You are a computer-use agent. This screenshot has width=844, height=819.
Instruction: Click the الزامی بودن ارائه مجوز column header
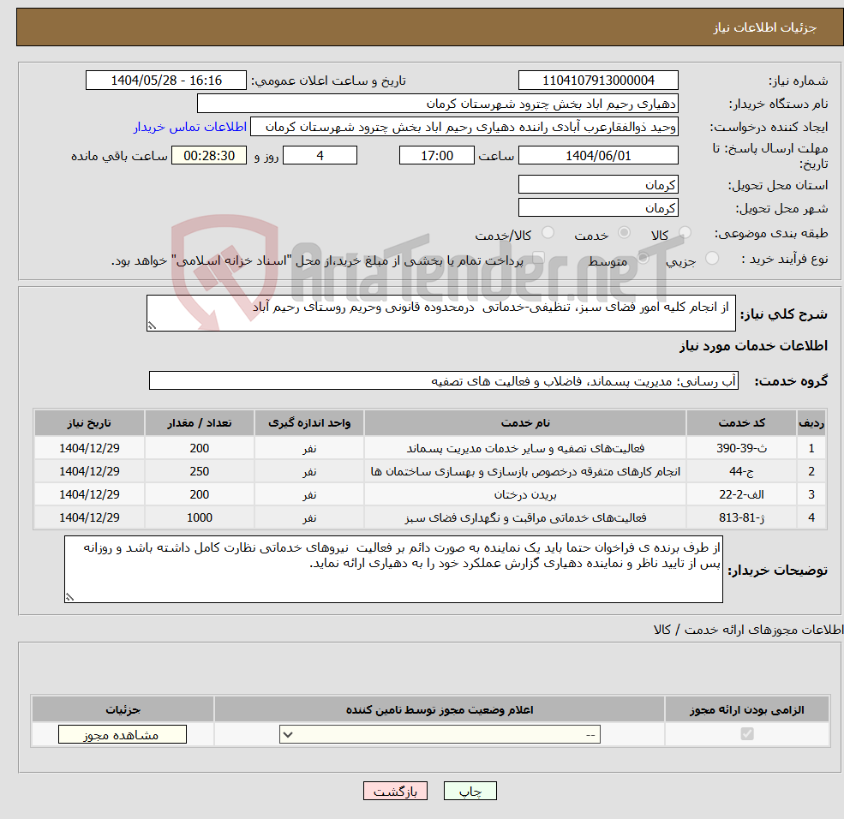[x=747, y=709]
